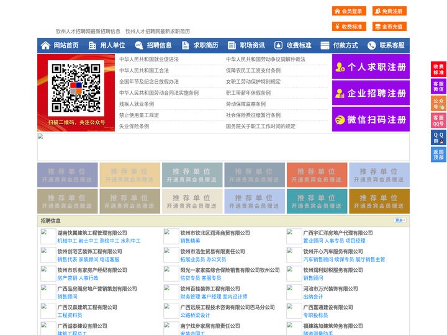This screenshot has height=335, width=447.
Task: Open 用人单位 navigation item
Action: click(112, 45)
